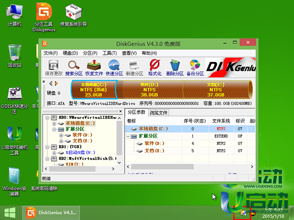This screenshot has height=220, width=294.
Task: Collapse the HD2:MsftVirtualDisk tree node
Action: [x=47, y=158]
